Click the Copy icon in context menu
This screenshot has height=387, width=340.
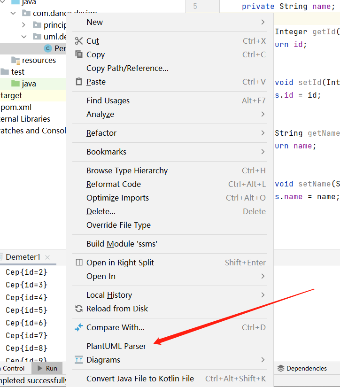(x=79, y=54)
